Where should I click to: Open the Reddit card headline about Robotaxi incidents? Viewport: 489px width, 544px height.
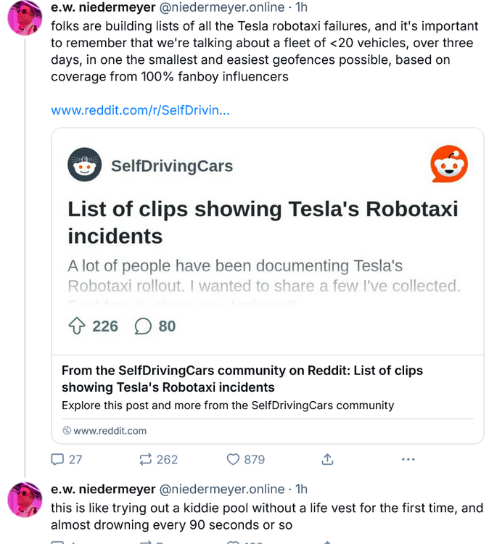point(263,222)
